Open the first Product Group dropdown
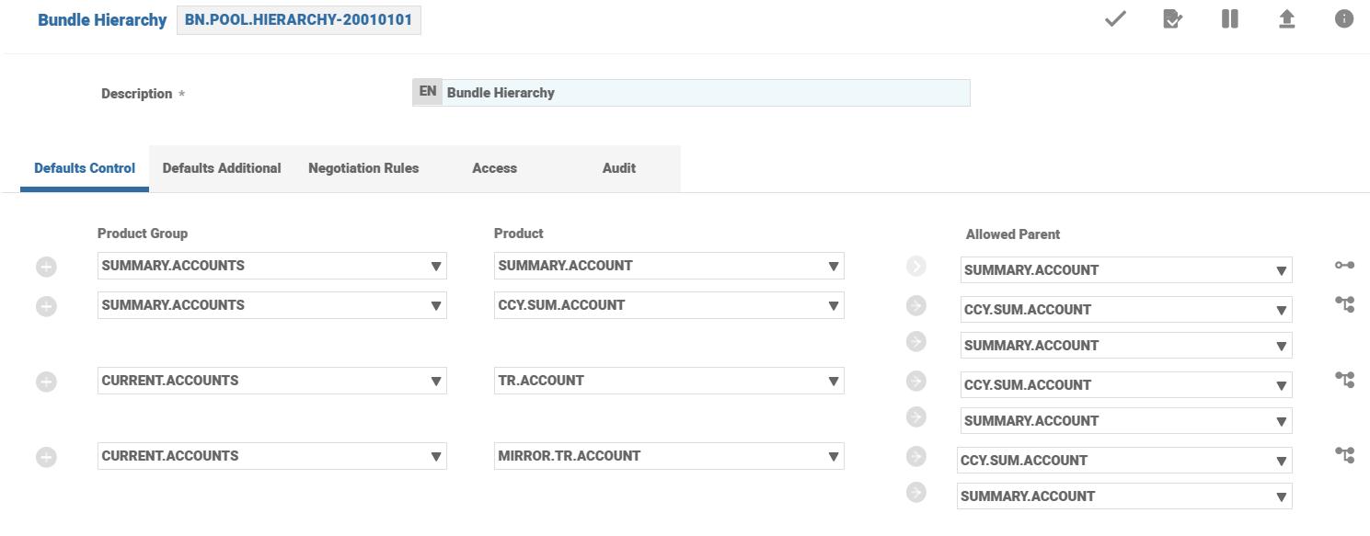1370x536 pixels. click(271, 267)
